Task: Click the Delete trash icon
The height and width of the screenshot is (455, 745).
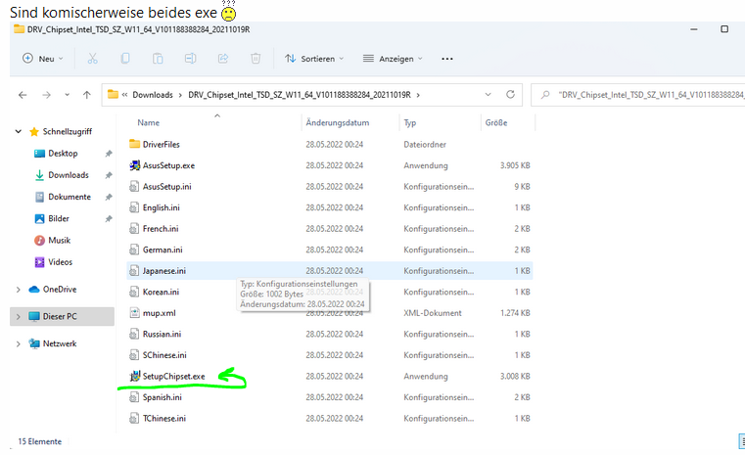Action: pos(256,59)
